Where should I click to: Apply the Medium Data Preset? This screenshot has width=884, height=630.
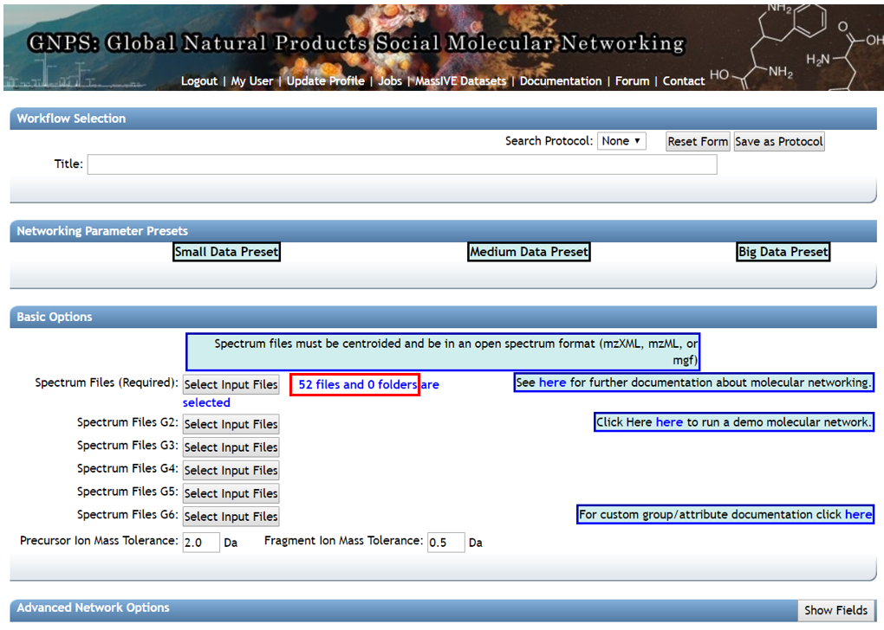[x=529, y=252]
